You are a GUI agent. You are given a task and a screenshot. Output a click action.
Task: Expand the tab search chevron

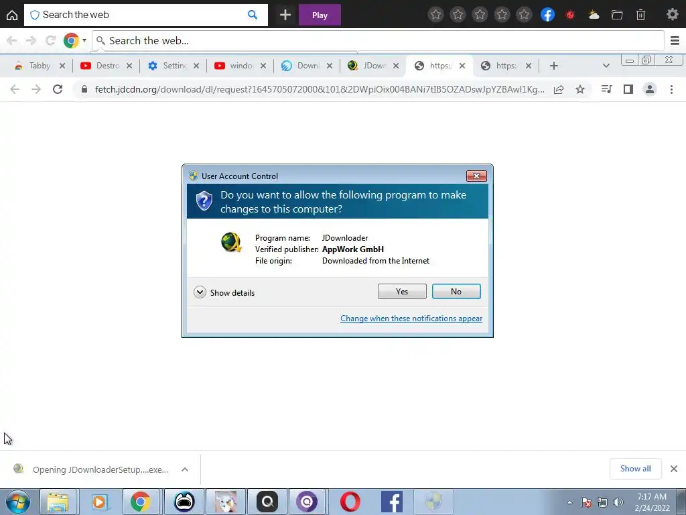pos(606,66)
